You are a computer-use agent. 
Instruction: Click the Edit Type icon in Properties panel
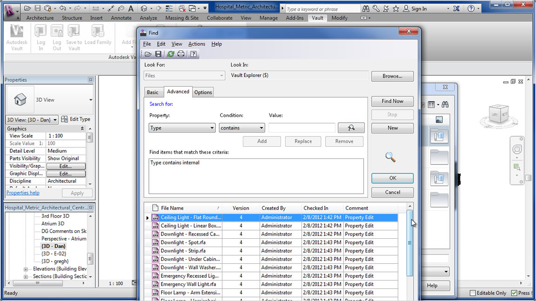point(64,119)
